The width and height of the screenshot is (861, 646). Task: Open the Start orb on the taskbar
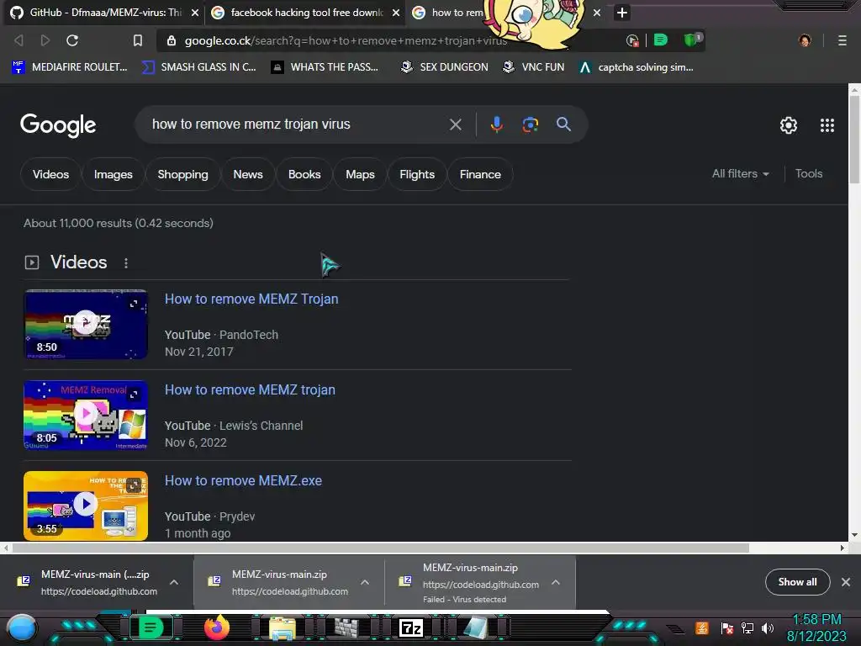pyautogui.click(x=21, y=628)
